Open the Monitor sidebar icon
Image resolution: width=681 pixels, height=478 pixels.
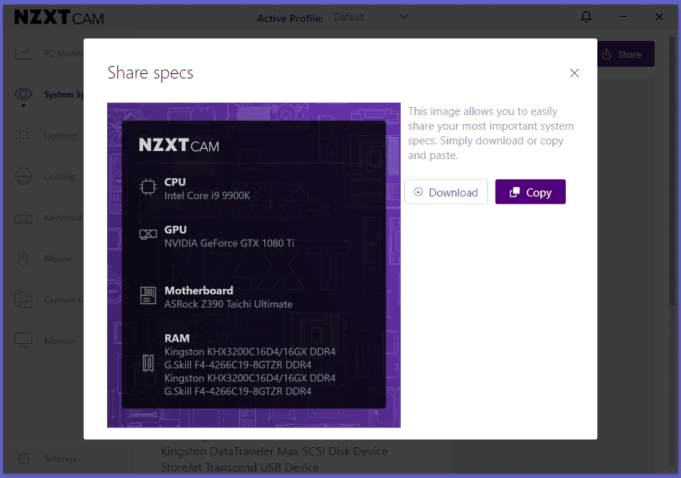[23, 340]
